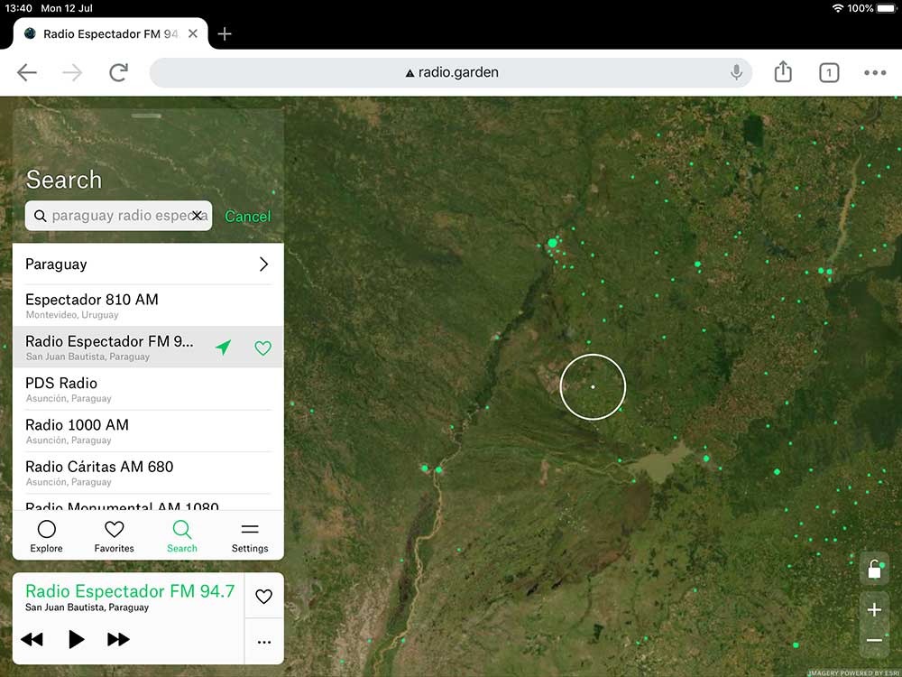Toggle the map lock icon
The image size is (902, 677).
click(874, 569)
